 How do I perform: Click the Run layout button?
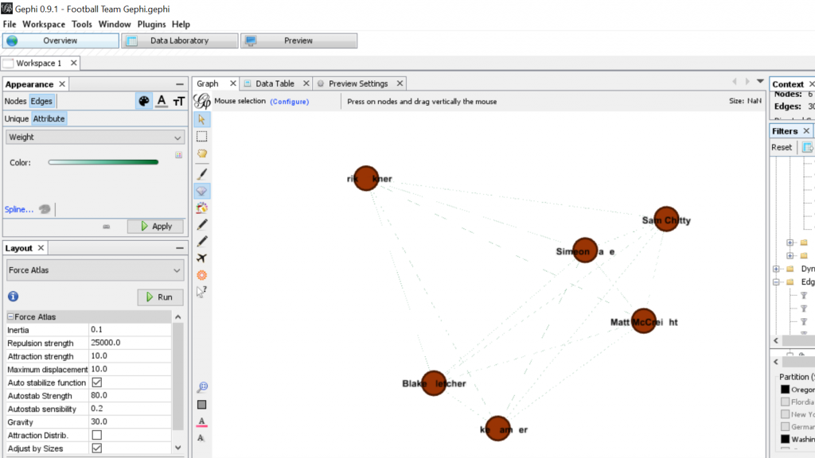[x=160, y=297]
